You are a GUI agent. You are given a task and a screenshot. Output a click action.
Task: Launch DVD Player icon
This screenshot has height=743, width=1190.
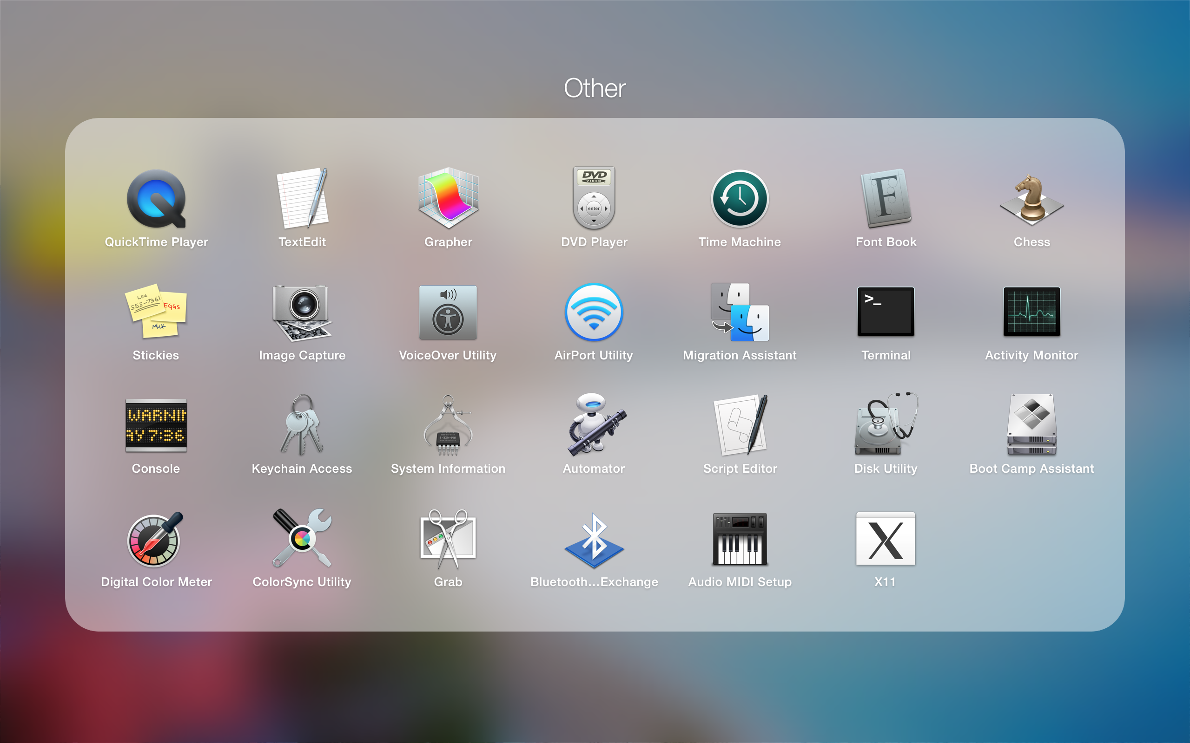594,198
